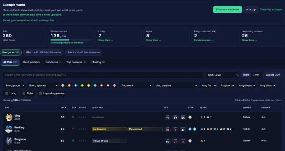Image resolution: width=285 pixels, height=151 pixels.
Task: Click the female sex icon in Penking's row
Action: point(73,129)
